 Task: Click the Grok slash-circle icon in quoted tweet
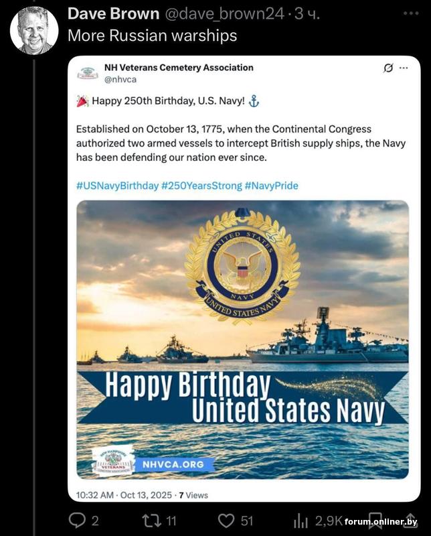tap(387, 68)
